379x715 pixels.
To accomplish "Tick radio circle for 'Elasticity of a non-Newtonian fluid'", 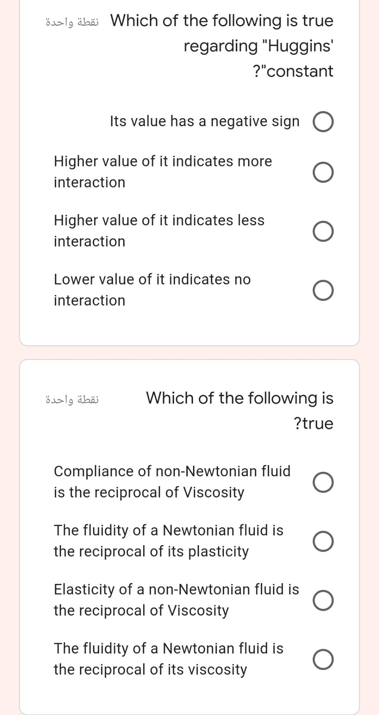I will tap(323, 600).
